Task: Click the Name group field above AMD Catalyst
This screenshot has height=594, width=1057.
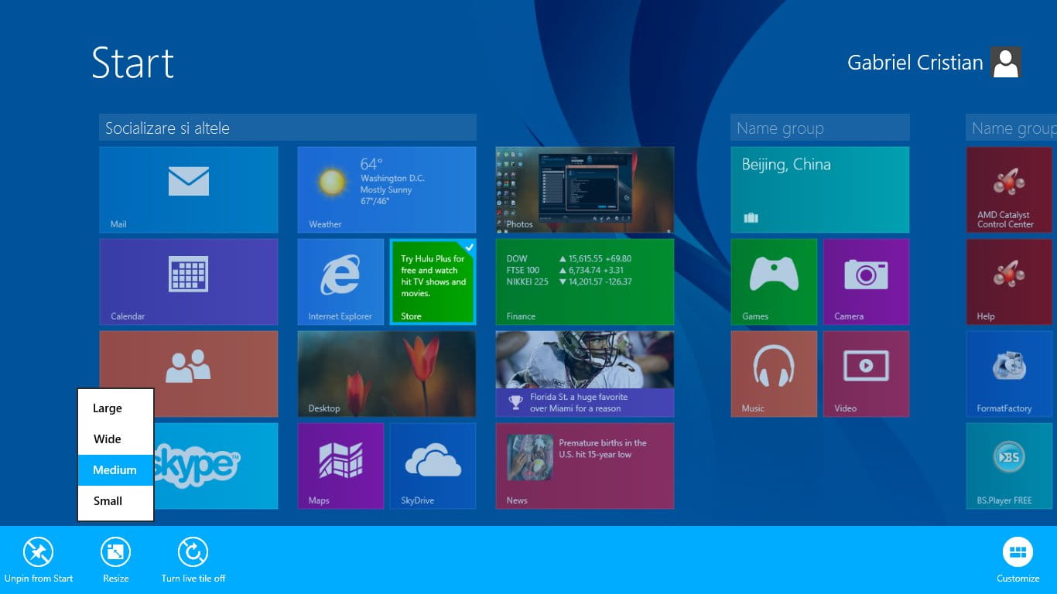Action: 1011,128
